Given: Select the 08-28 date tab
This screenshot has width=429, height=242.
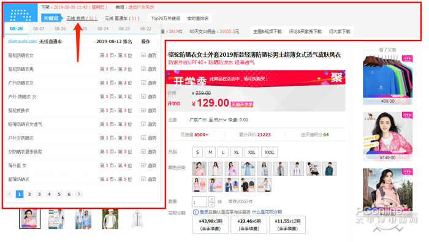Looking at the screenshot, I should (x=17, y=28).
